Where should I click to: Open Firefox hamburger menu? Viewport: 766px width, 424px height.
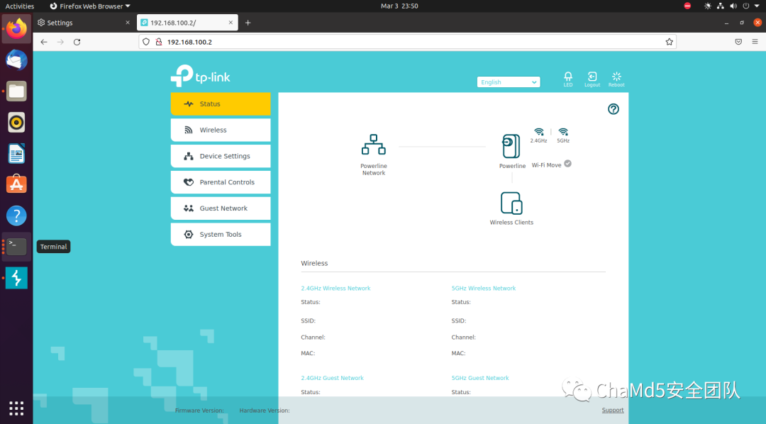coord(755,42)
